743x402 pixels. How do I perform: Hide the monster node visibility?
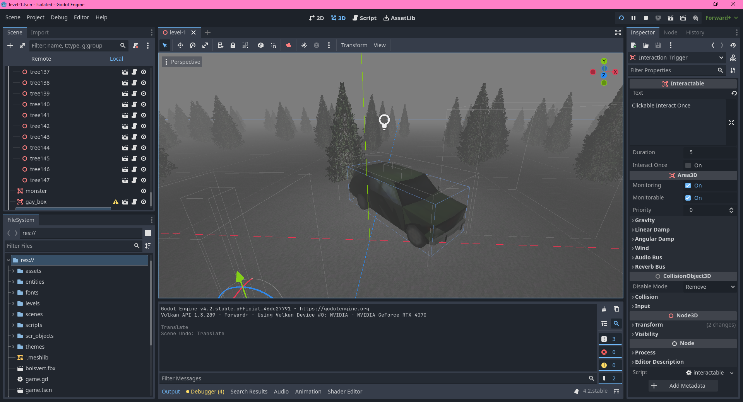pos(144,191)
